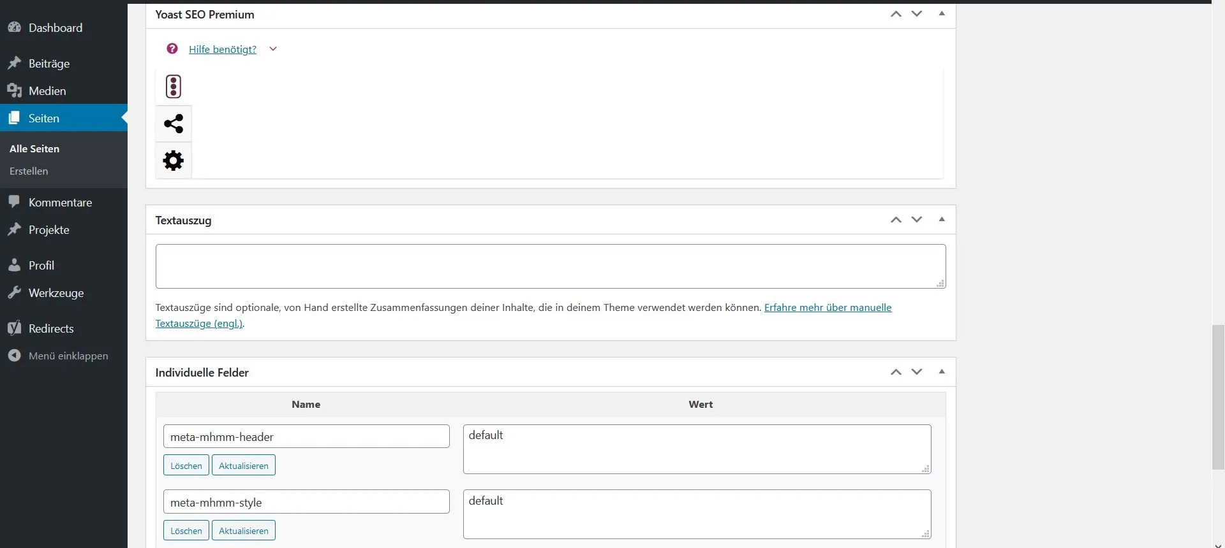Screen dimensions: 1225x548
Task: Open the Yoast social share tab
Action: point(174,124)
